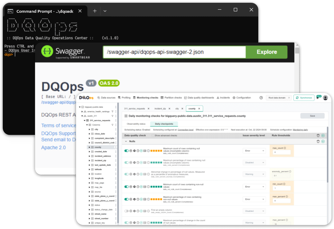Image resolution: width=334 pixels, height=229 pixels.
Task: Select the close_date column in tree
Action: pyautogui.click(x=100, y=134)
